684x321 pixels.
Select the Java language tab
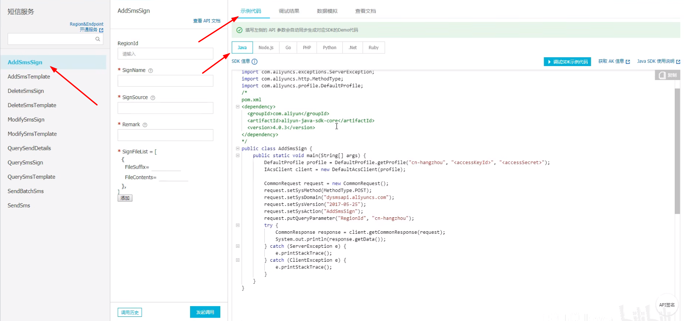pyautogui.click(x=242, y=47)
